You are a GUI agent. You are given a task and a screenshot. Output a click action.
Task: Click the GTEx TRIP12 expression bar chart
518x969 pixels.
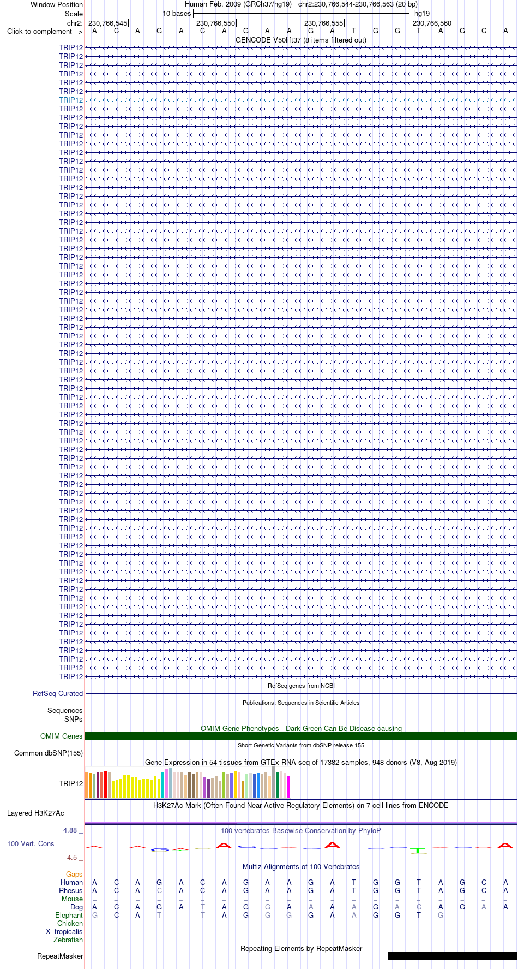tap(188, 783)
